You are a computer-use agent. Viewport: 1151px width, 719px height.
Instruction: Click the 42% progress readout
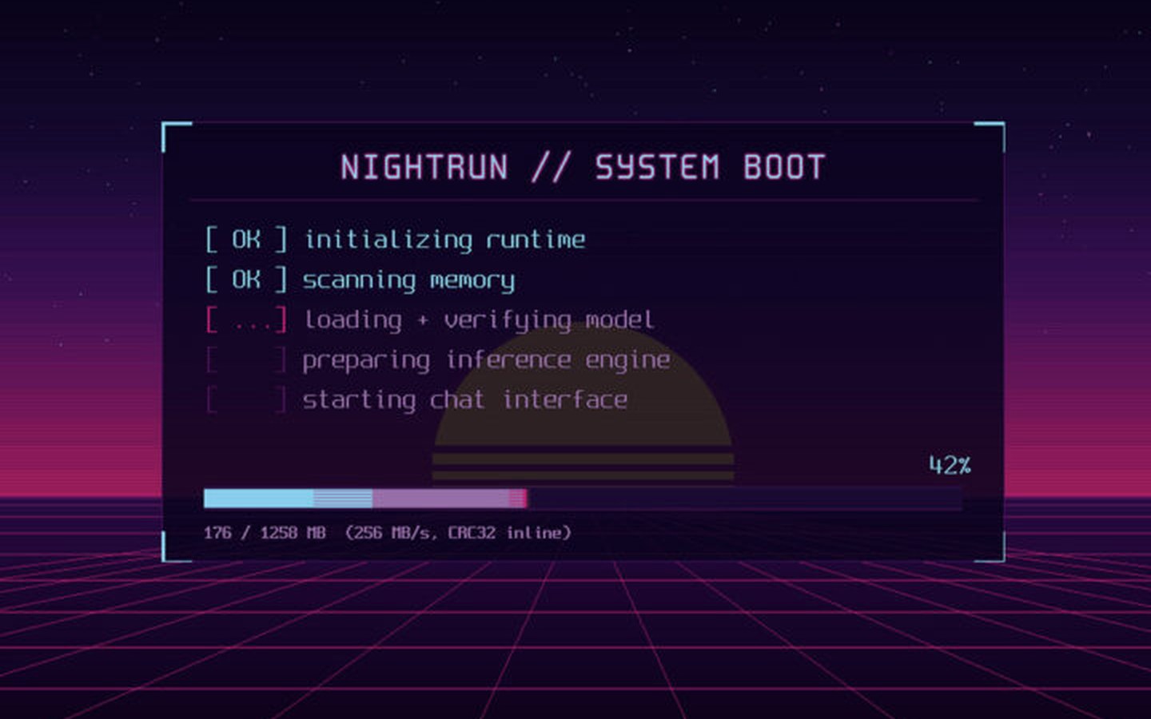click(950, 465)
